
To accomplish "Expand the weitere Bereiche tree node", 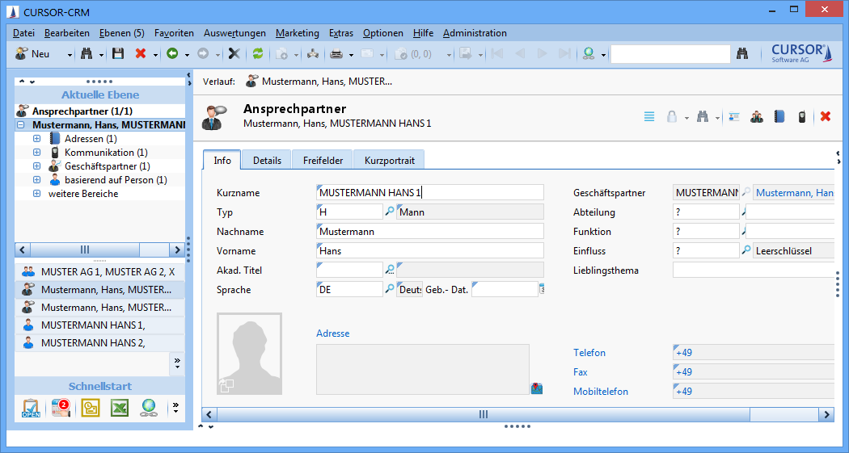I will point(36,194).
